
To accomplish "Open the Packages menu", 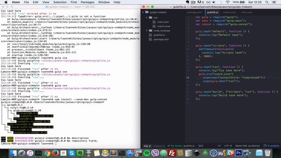I will [87, 2].
